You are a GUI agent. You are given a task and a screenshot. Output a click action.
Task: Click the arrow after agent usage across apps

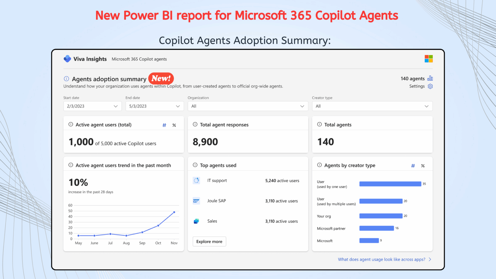(430, 259)
